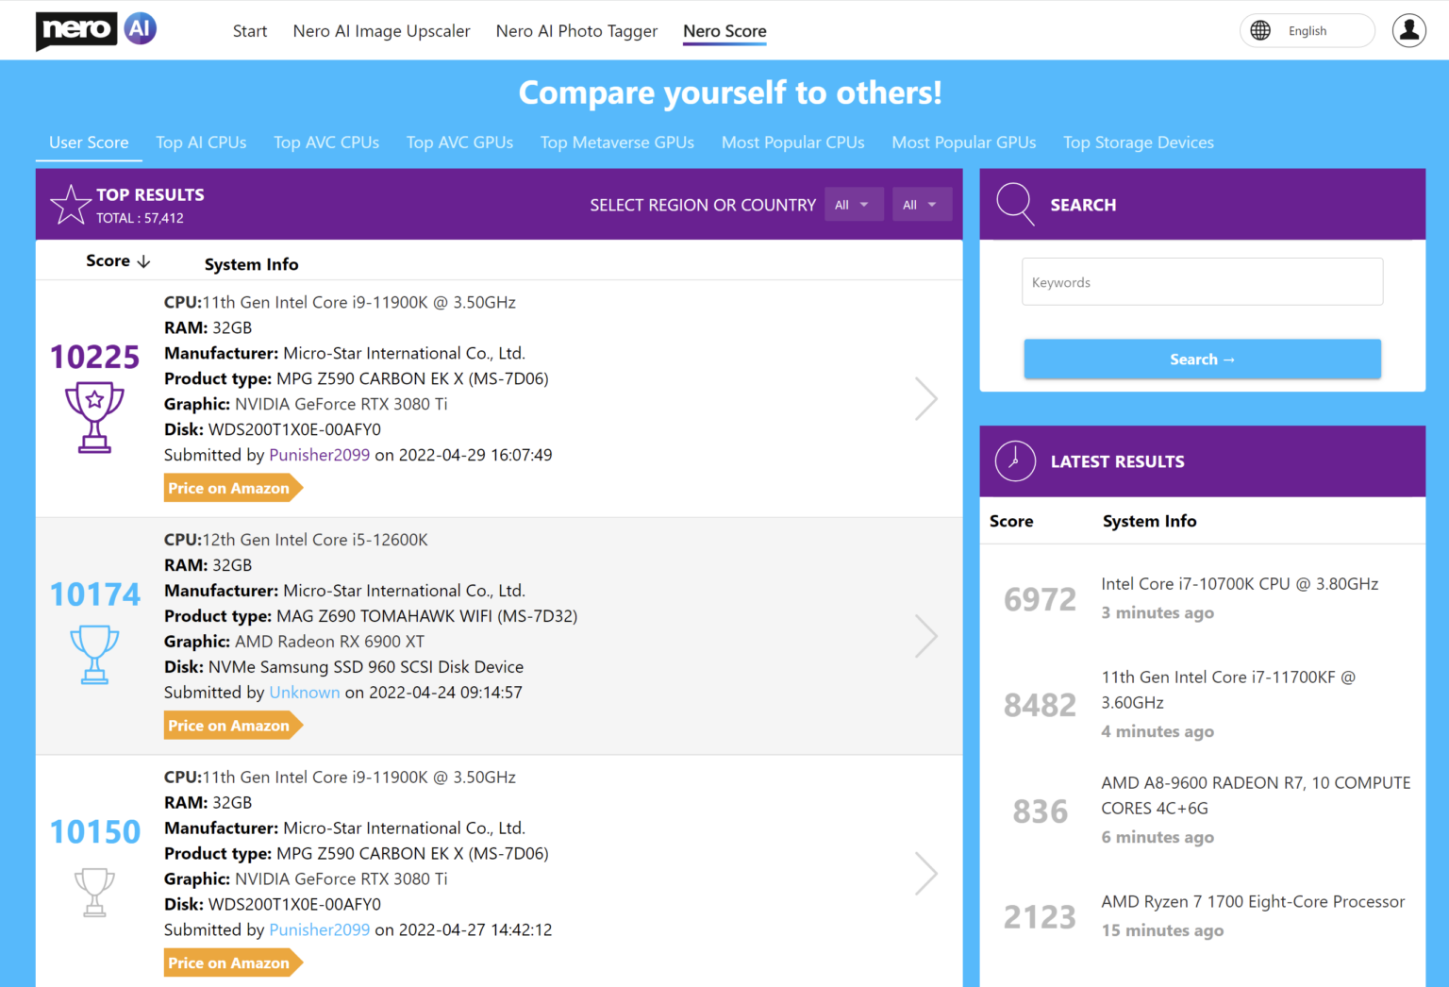The width and height of the screenshot is (1449, 987).
Task: Switch to the Top AVC GPUs tab
Action: [x=459, y=142]
